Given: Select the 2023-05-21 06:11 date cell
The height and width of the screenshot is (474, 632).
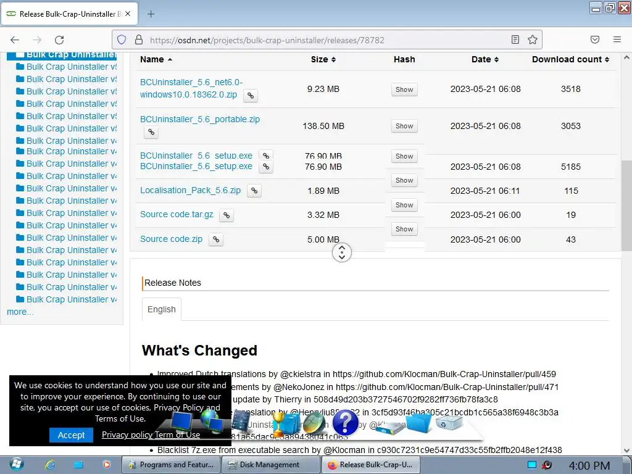Looking at the screenshot, I should (x=485, y=191).
